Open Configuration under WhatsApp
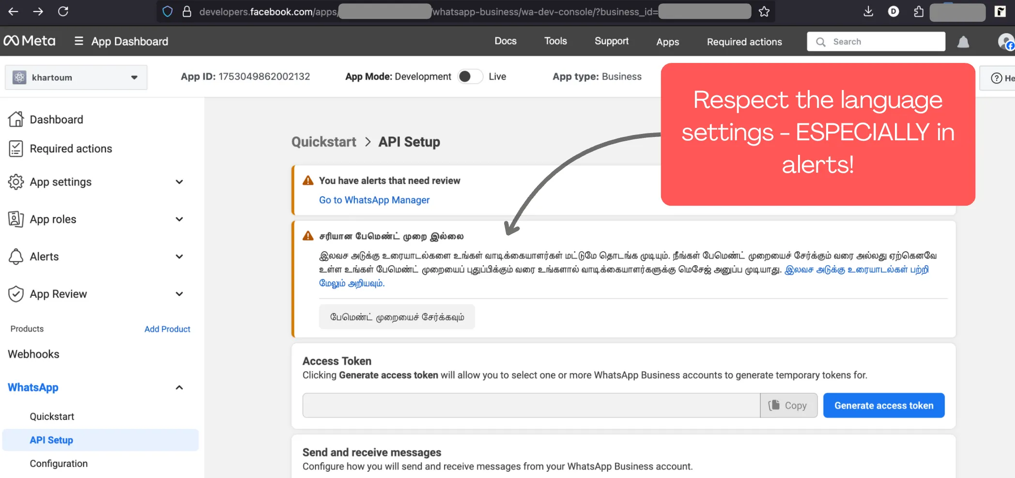 [59, 463]
